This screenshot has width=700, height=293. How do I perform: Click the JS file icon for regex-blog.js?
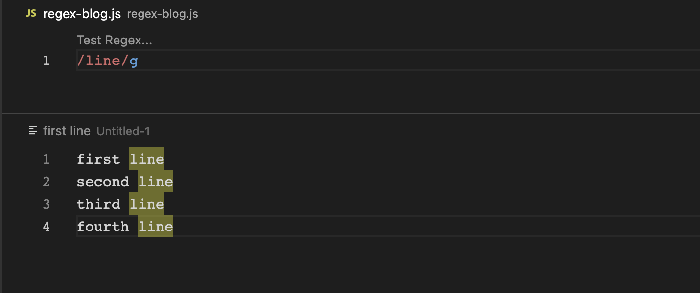[31, 14]
